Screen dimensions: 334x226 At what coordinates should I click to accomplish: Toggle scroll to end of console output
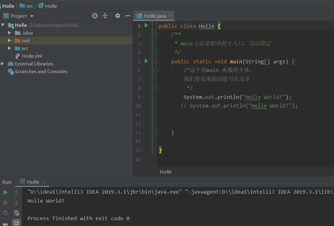(x=16, y=223)
